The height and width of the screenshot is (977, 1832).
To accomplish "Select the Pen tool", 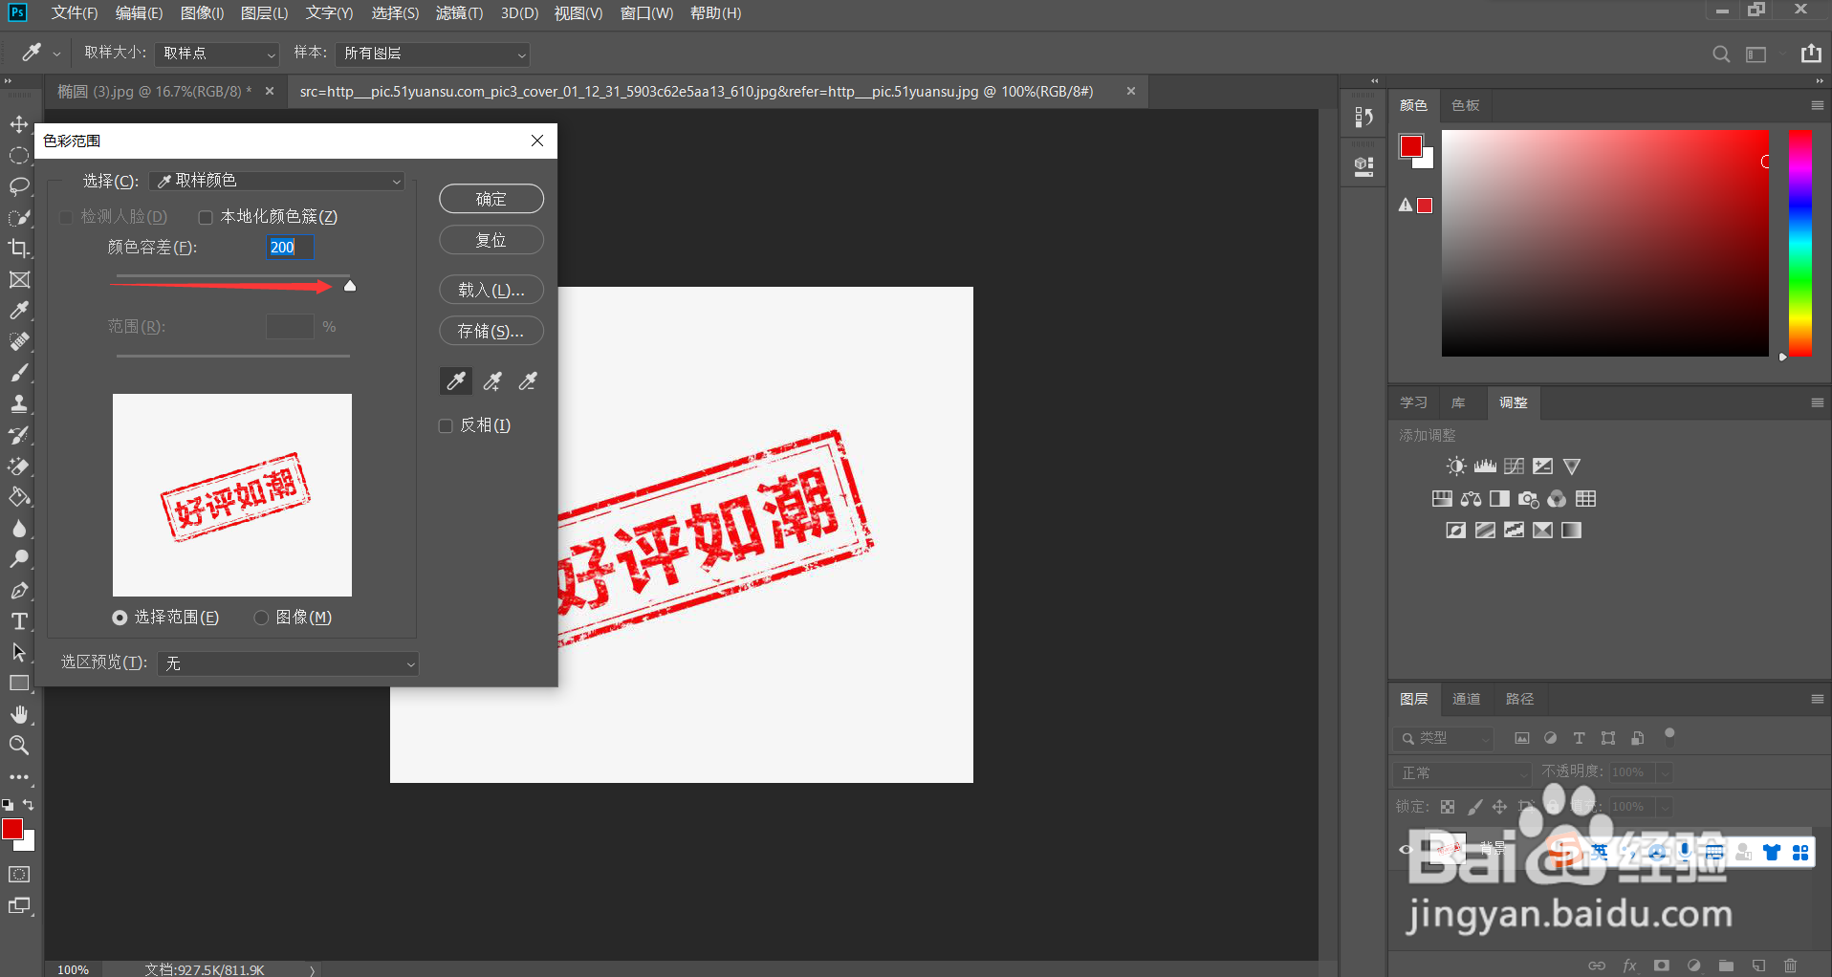I will 19,591.
